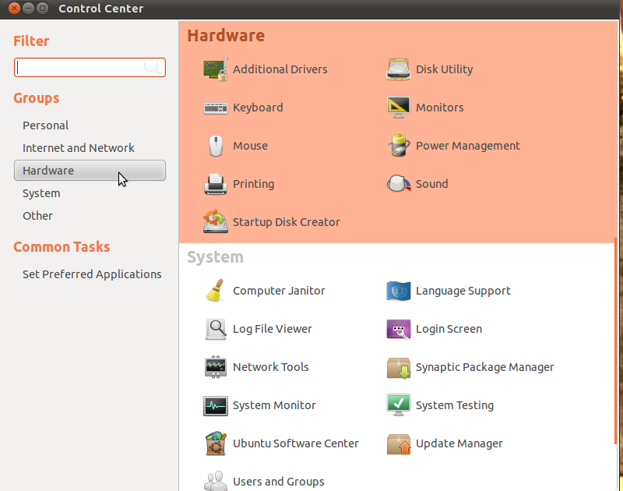The width and height of the screenshot is (623, 491).
Task: Select the Keyboard icon
Action: coord(216,108)
